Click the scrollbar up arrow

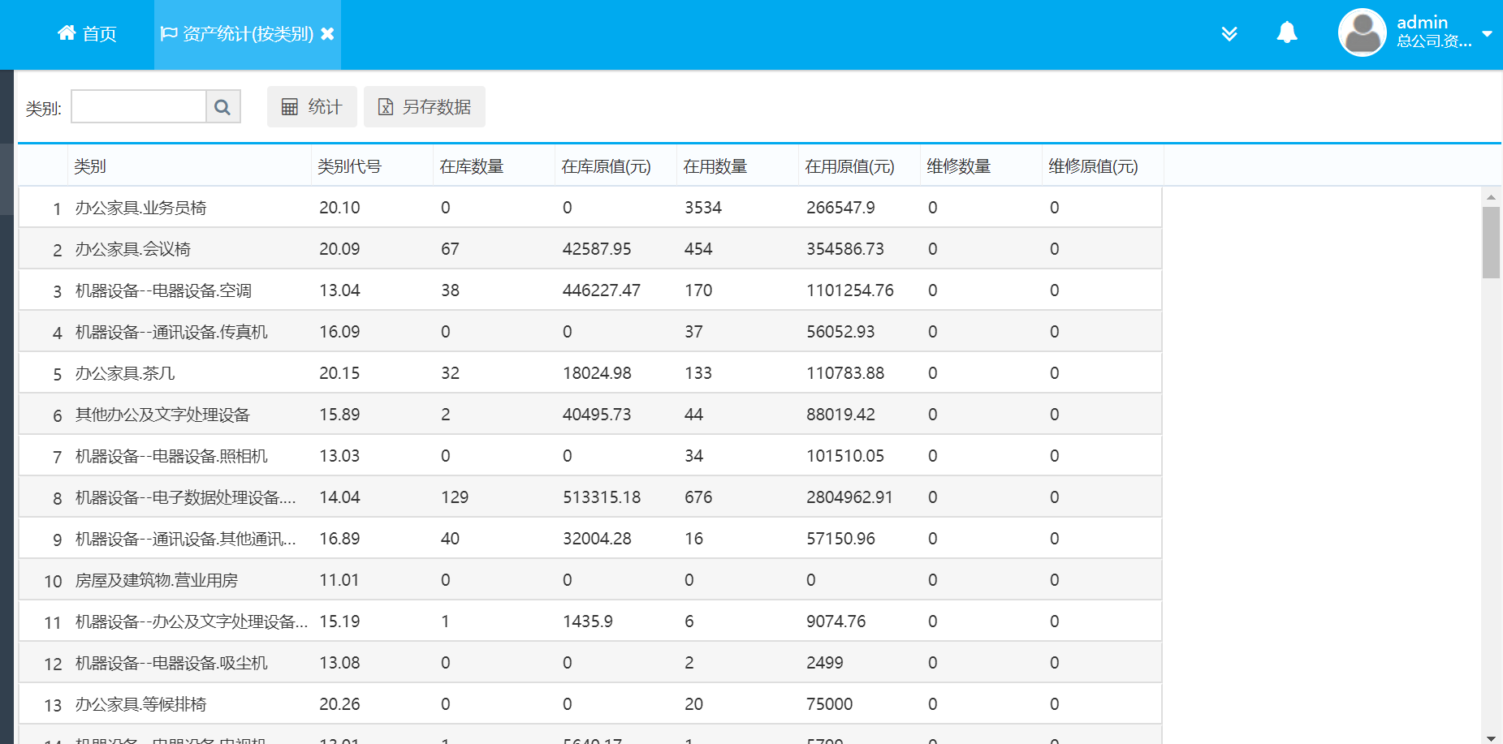[1491, 197]
